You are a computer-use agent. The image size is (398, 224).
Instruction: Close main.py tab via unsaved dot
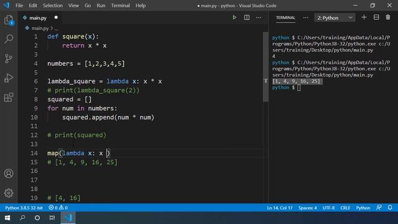(x=56, y=17)
